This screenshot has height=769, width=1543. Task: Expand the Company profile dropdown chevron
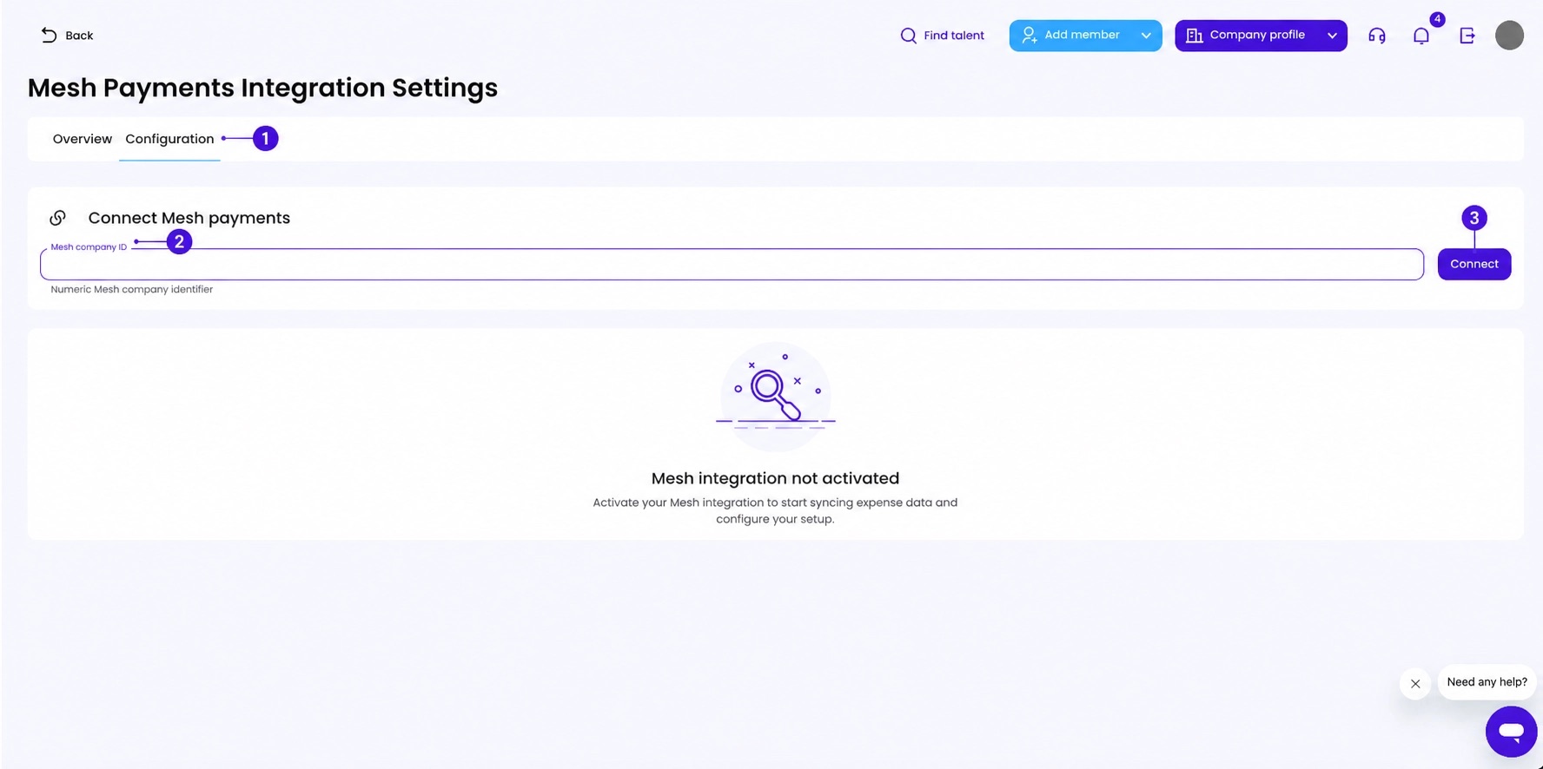click(x=1332, y=36)
